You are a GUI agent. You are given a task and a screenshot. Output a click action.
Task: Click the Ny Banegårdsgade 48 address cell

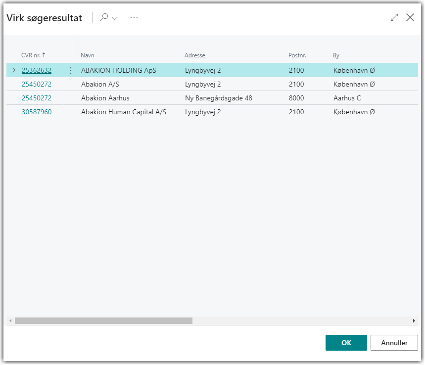click(219, 98)
